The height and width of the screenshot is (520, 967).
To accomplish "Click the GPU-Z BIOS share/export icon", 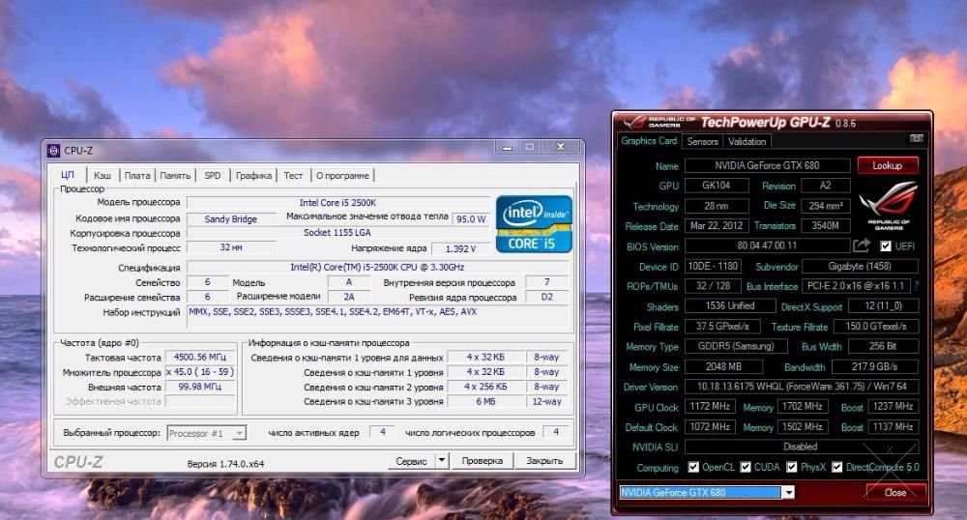I will click(862, 246).
